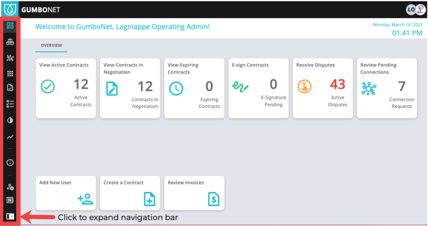Click the checklist sidebar icon
This screenshot has width=428, height=226.
pos(10,104)
